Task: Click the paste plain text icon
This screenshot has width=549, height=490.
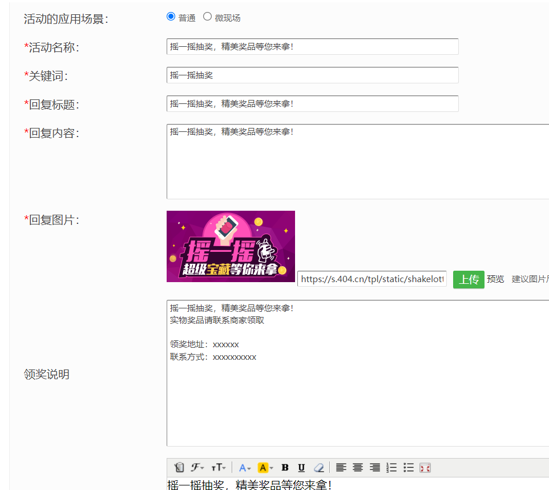Action: [x=179, y=468]
